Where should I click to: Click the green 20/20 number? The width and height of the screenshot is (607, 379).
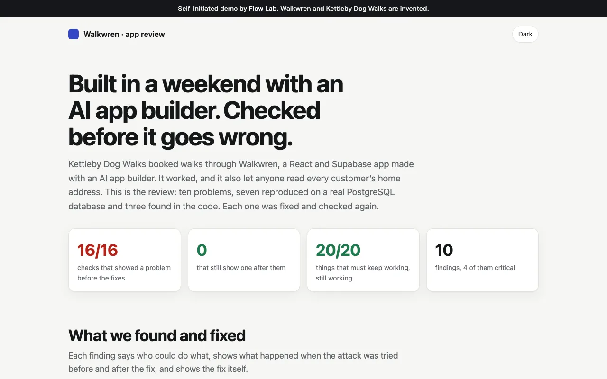(x=338, y=250)
